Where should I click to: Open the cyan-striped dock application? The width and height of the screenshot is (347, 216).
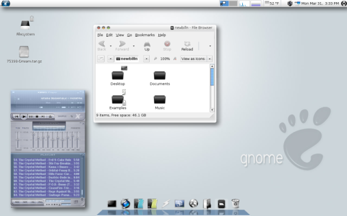point(139,204)
